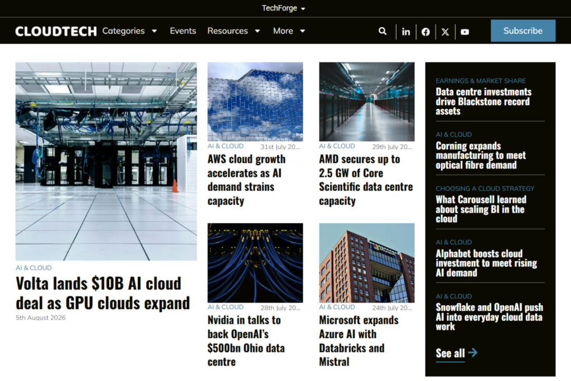Click EARNINGS & MARKET SHARE category label
The image size is (571, 381).
click(481, 81)
